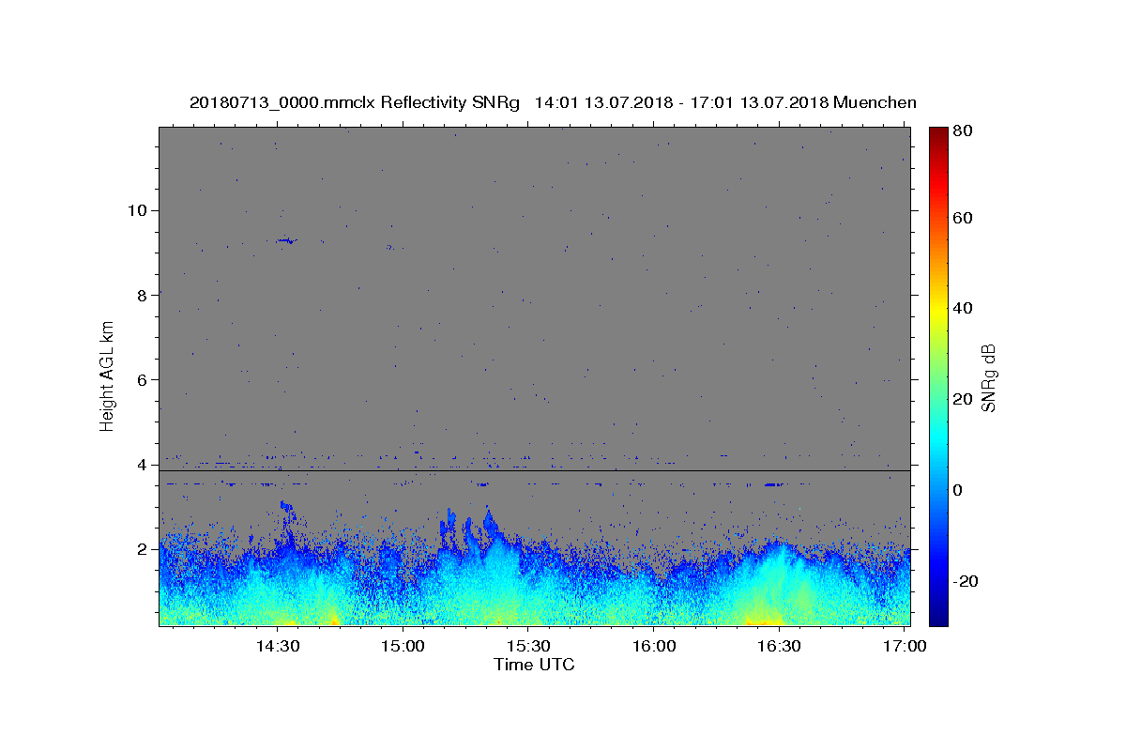Click the plot title '20180713_0000.mmclx Reflectivity SNRg'

point(355,102)
